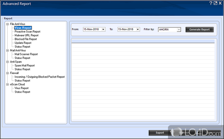Viewport: 224px width, 139px height.
Task: Select Spam Mail Report
Action: coord(25,66)
